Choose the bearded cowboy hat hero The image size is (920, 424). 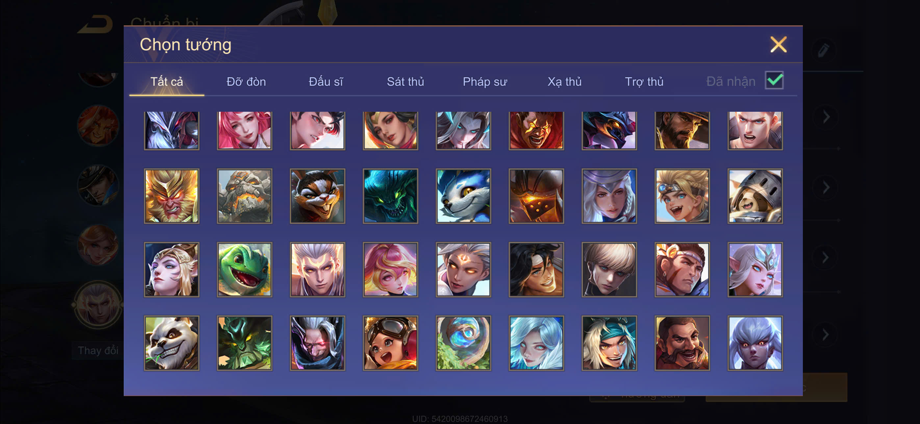point(682,130)
